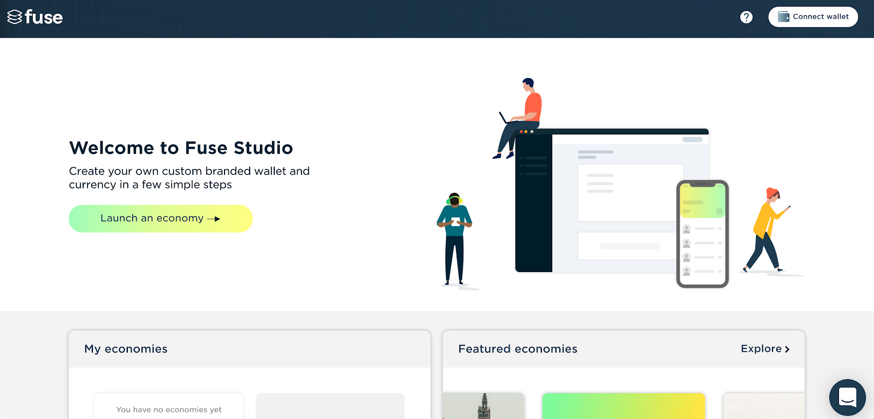Click the "My economies" section title
Image resolution: width=874 pixels, height=419 pixels.
click(126, 349)
